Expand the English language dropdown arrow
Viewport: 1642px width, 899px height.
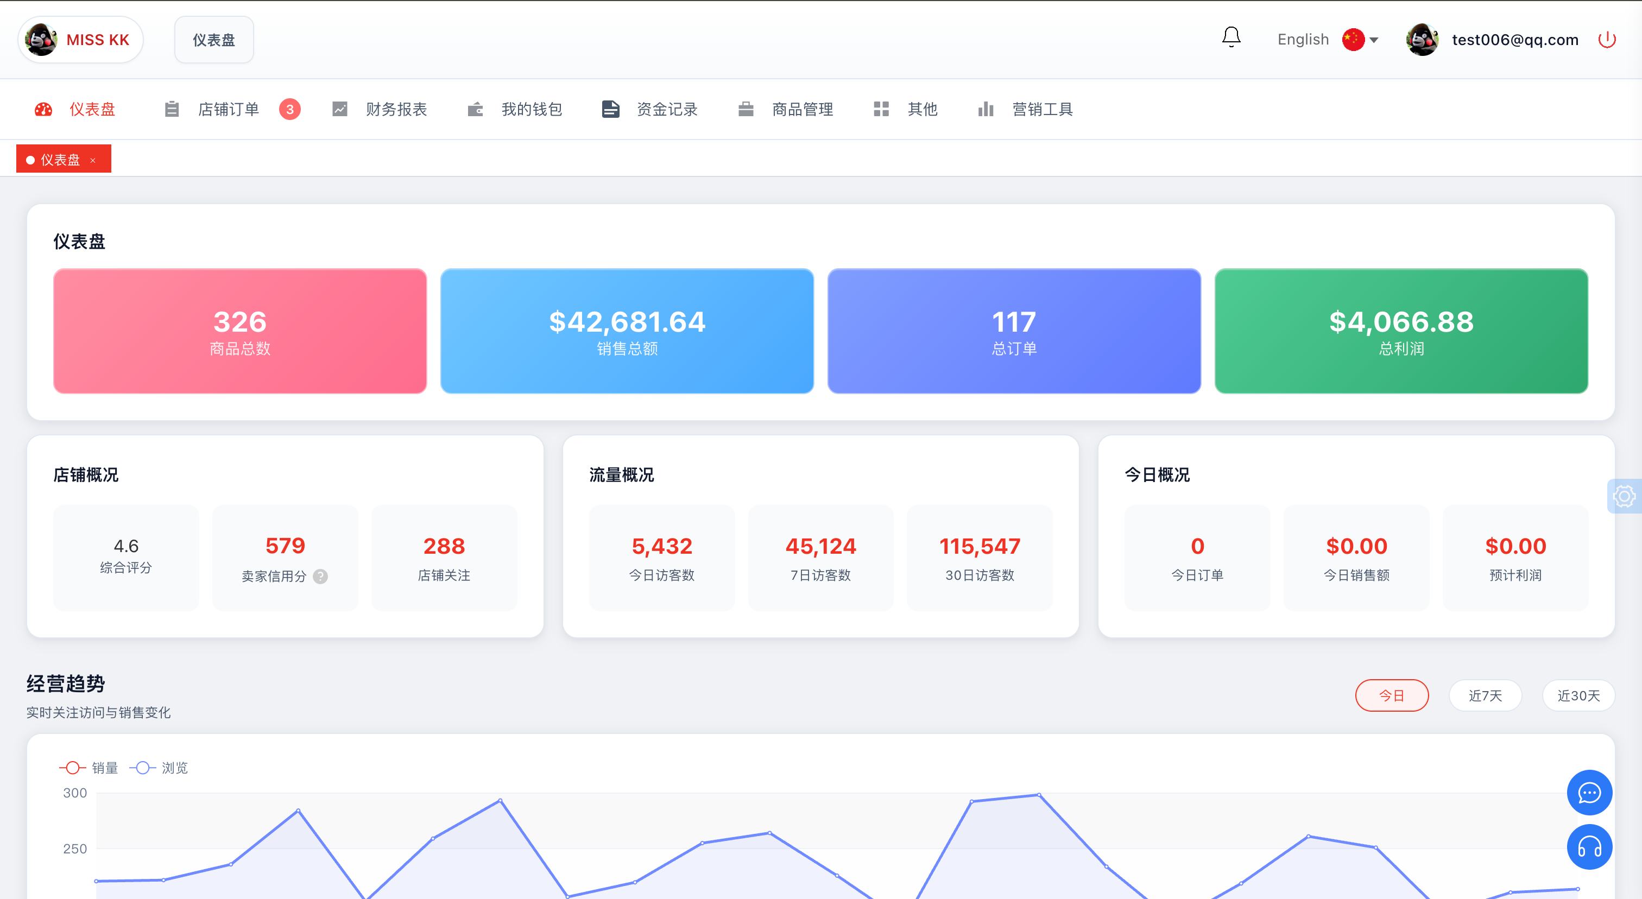click(x=1374, y=40)
